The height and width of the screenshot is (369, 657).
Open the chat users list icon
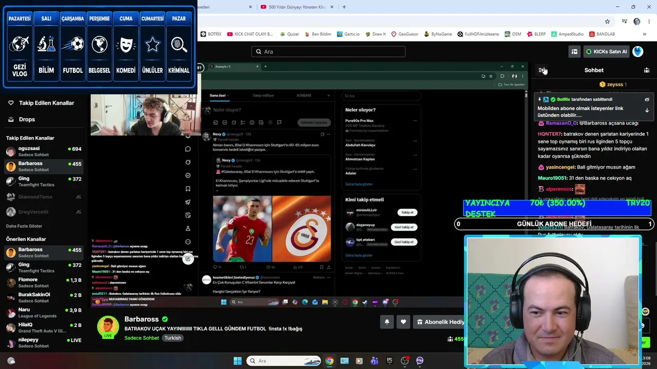tap(647, 70)
